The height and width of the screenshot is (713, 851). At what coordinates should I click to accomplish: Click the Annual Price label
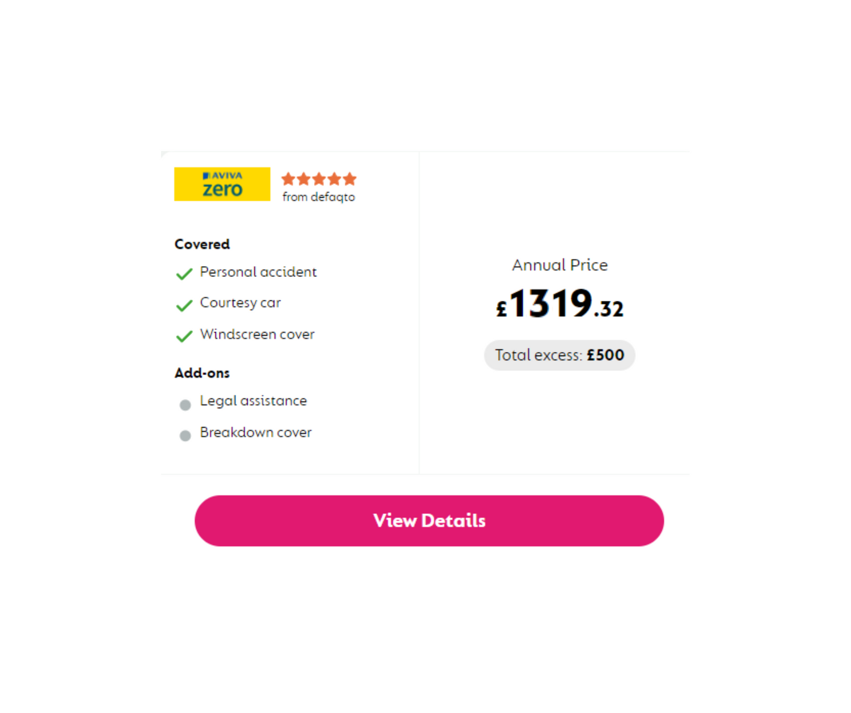coord(560,265)
